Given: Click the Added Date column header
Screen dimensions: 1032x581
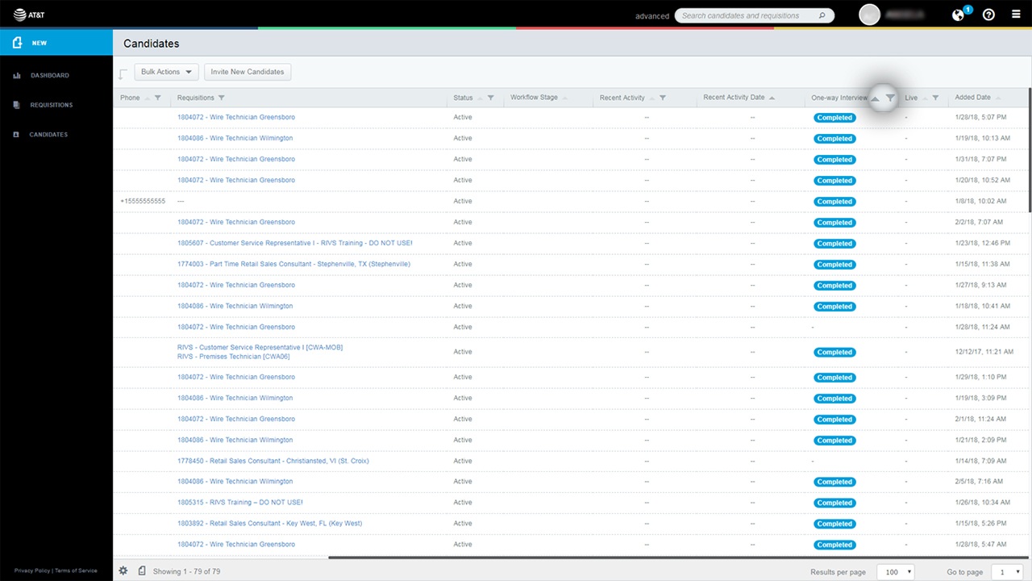Looking at the screenshot, I should pos(973,98).
